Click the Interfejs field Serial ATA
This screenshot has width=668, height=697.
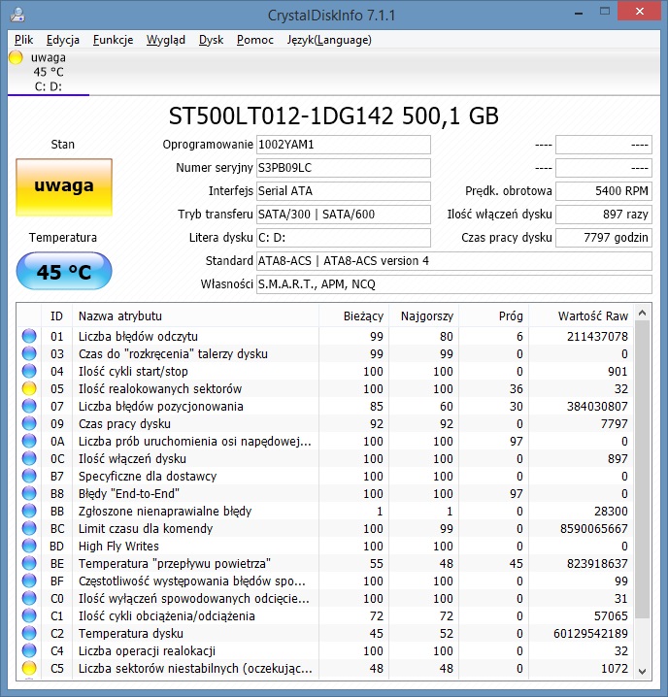pos(344,191)
